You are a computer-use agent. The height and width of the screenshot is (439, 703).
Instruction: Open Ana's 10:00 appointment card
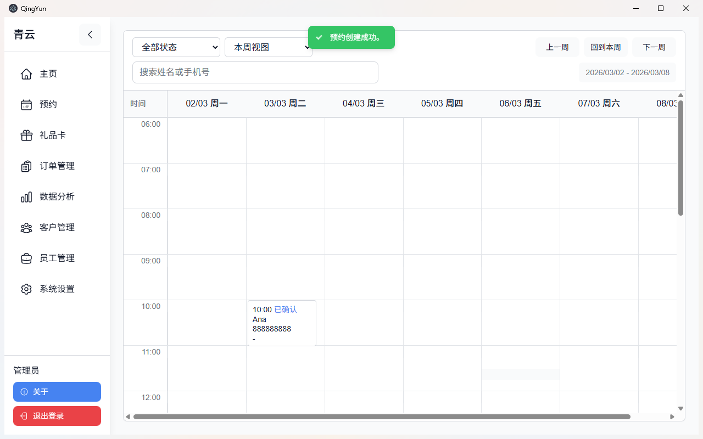point(282,323)
